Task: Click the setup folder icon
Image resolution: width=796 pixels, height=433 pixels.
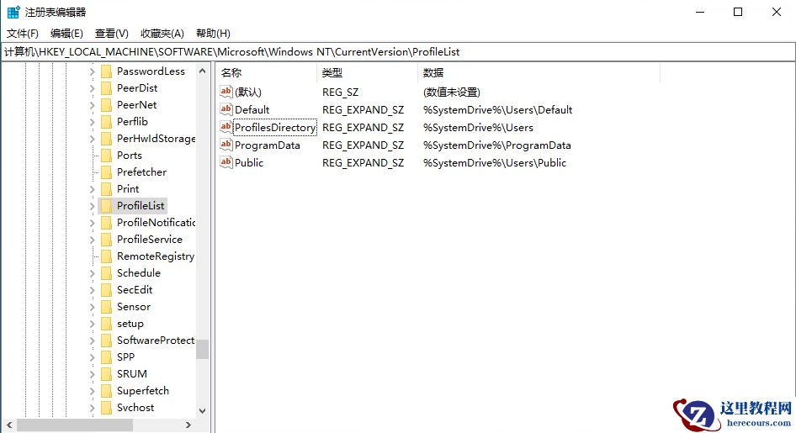Action: tap(106, 324)
